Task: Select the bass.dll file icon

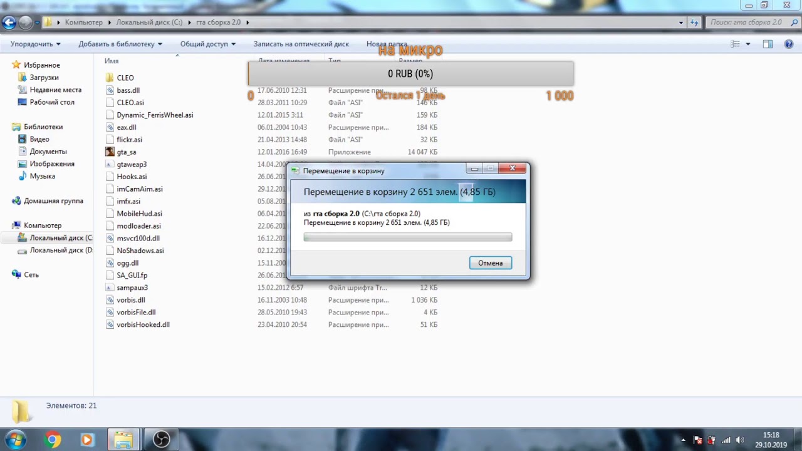Action: (110, 90)
